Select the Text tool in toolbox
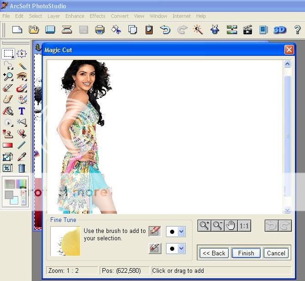305x281 pixels. [x=21, y=111]
